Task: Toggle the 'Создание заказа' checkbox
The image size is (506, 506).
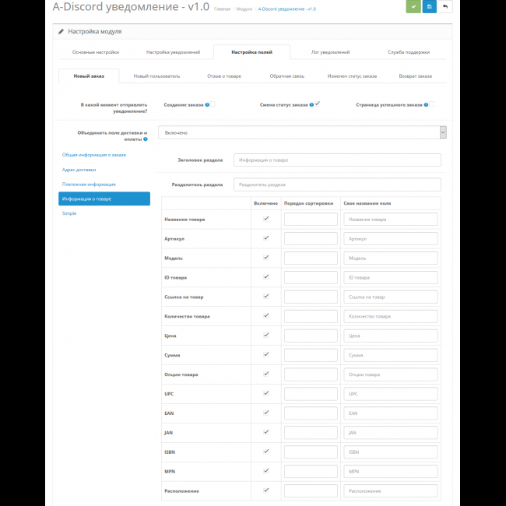Action: [213, 104]
